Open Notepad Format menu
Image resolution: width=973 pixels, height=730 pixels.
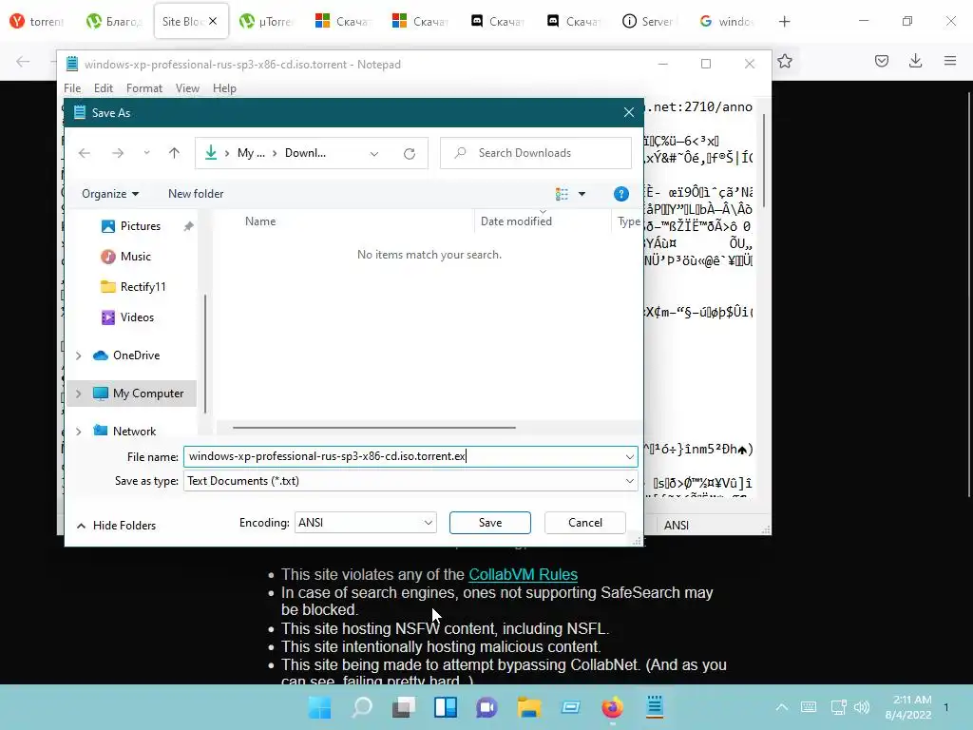pos(144,88)
